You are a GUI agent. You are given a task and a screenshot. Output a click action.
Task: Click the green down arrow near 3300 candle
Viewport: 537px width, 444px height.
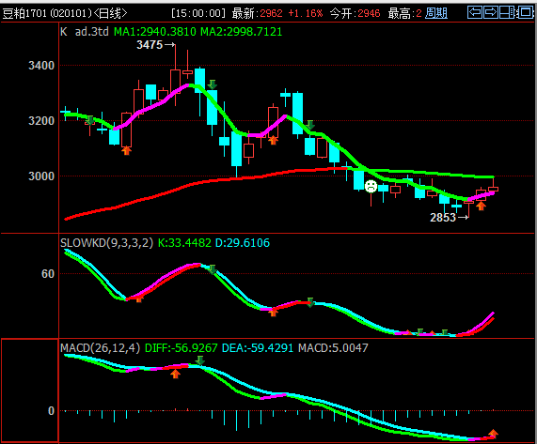click(212, 84)
